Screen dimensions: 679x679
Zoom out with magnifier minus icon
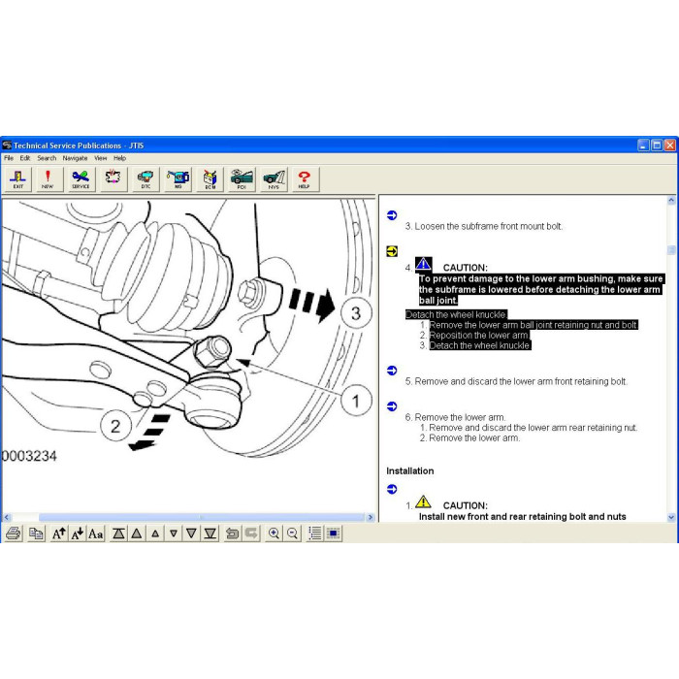click(292, 533)
